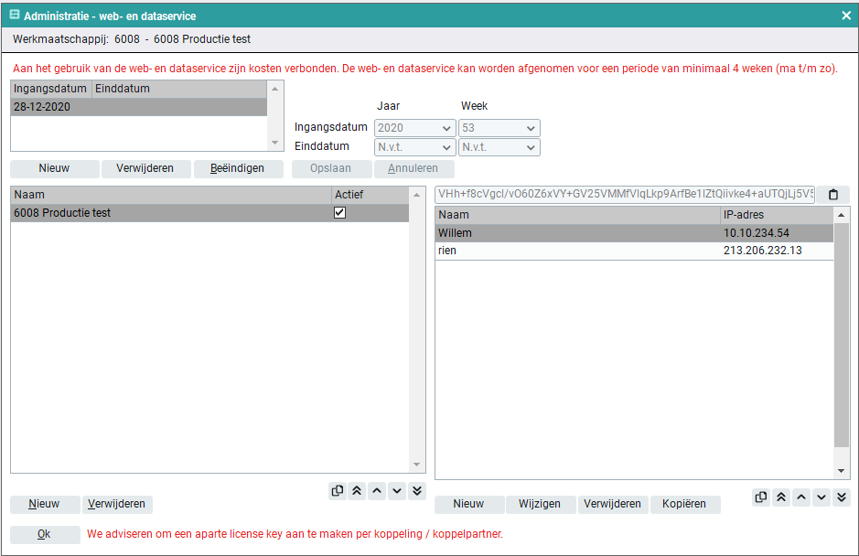
Task: Toggle Actief checkbox for 6008 Productie test
Action: click(340, 213)
